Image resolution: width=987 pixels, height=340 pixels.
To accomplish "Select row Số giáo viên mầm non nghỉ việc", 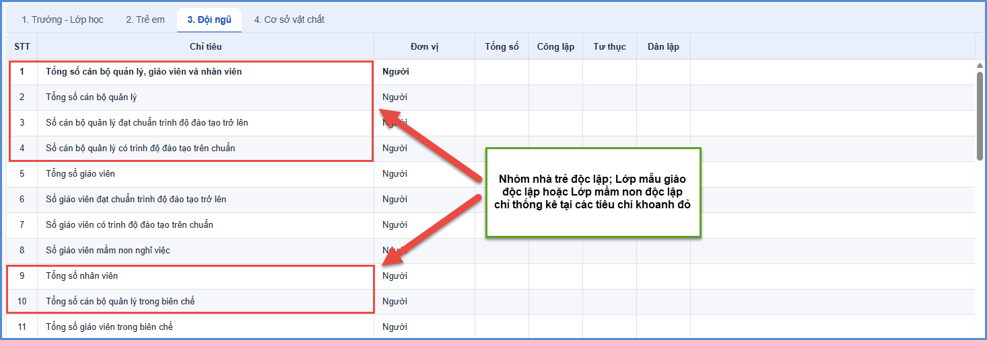I will pos(491,251).
